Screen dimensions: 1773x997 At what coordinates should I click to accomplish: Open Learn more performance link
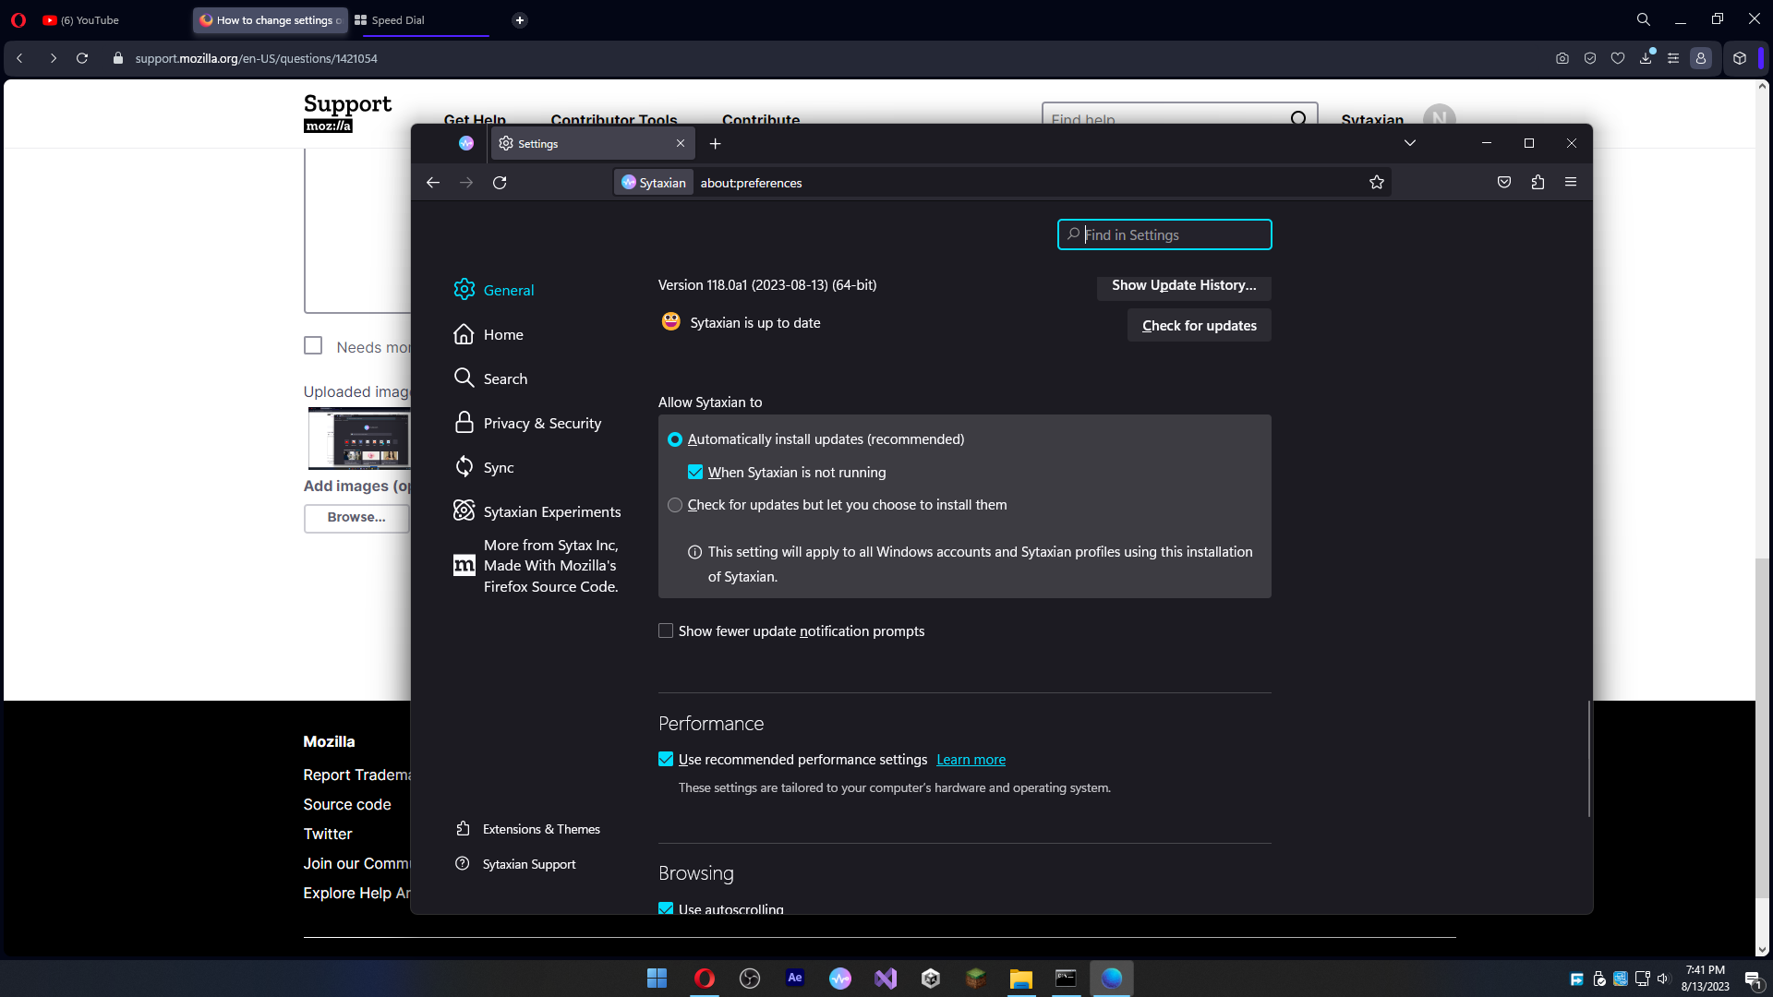coord(971,760)
